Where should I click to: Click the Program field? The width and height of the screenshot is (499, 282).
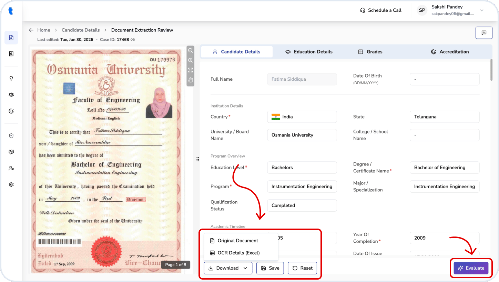[302, 187]
